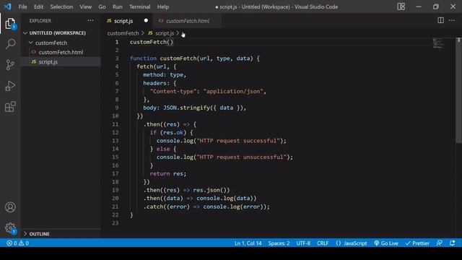Viewport: 462px width, 260px height.
Task: Click the unsaved dot on script.js tab
Action: click(x=146, y=21)
